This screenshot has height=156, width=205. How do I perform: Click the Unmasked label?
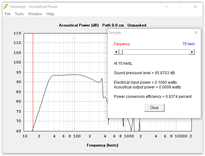(137, 25)
